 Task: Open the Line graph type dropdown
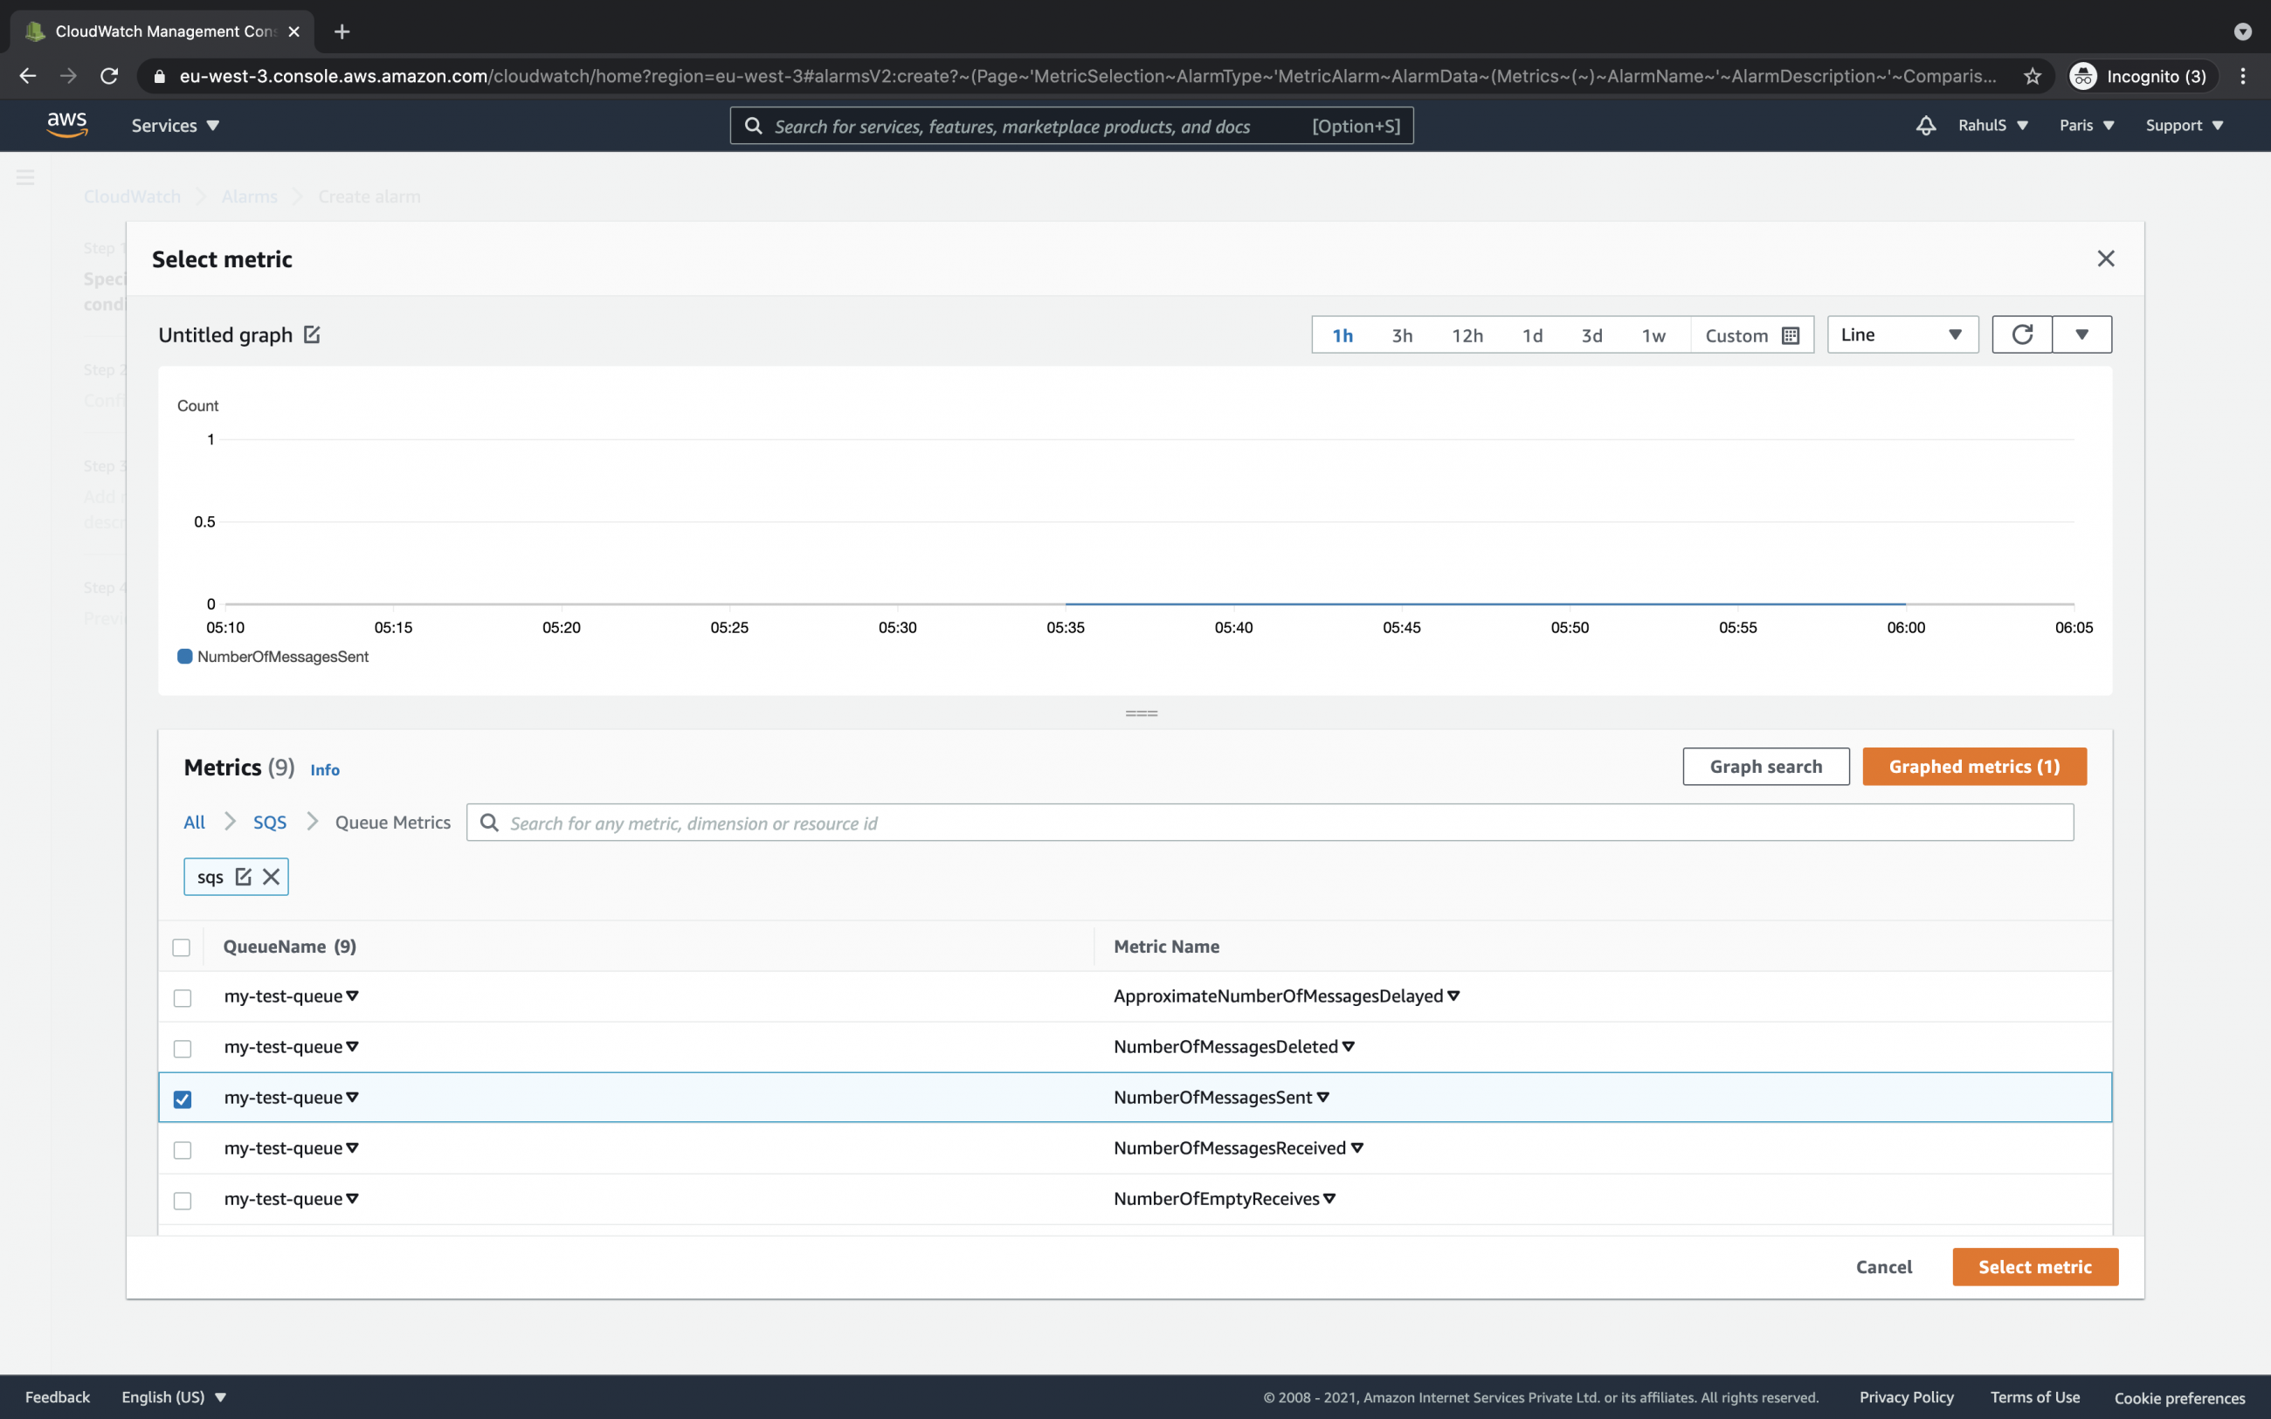pyautogui.click(x=1902, y=335)
